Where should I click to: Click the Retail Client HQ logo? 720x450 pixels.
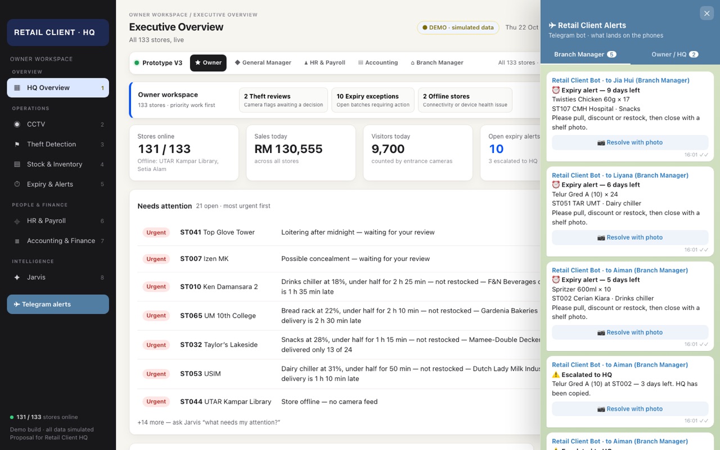coord(58,33)
